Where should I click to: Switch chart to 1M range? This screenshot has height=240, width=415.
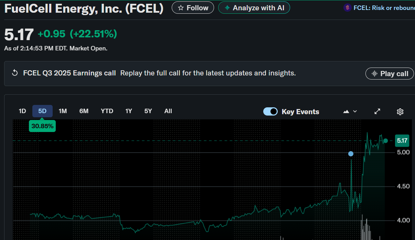(63, 111)
